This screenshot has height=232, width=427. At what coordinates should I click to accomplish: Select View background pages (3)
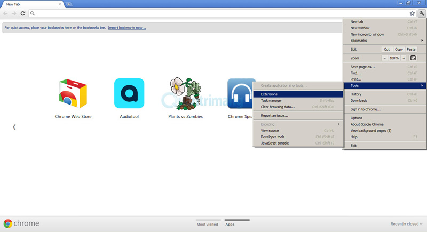tap(384, 131)
